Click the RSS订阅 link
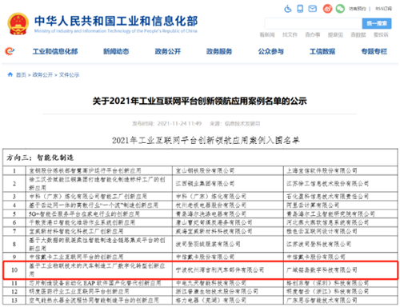Image resolution: width=400 pixels, height=307 pixels. coord(384,9)
